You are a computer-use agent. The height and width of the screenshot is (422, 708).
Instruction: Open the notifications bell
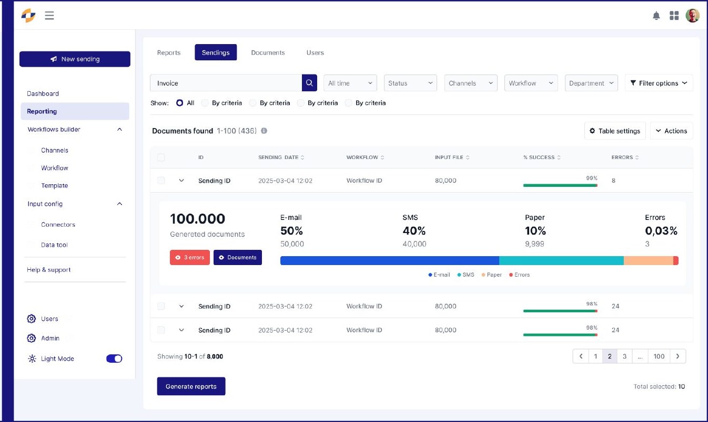[x=656, y=16]
